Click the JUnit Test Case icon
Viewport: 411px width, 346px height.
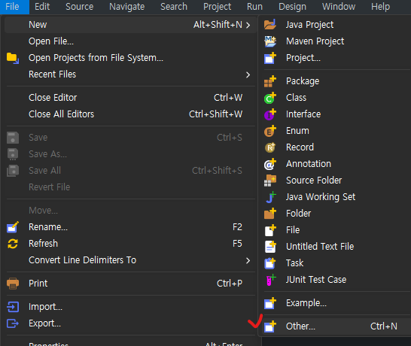[x=271, y=280]
